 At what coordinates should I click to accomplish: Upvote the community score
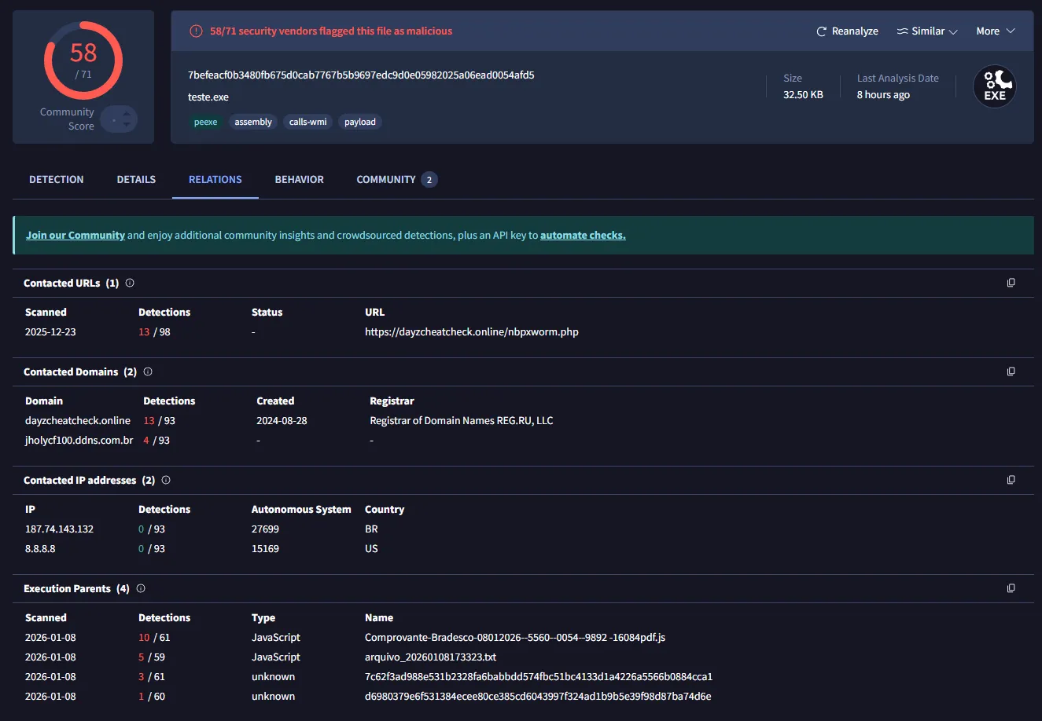(x=127, y=114)
